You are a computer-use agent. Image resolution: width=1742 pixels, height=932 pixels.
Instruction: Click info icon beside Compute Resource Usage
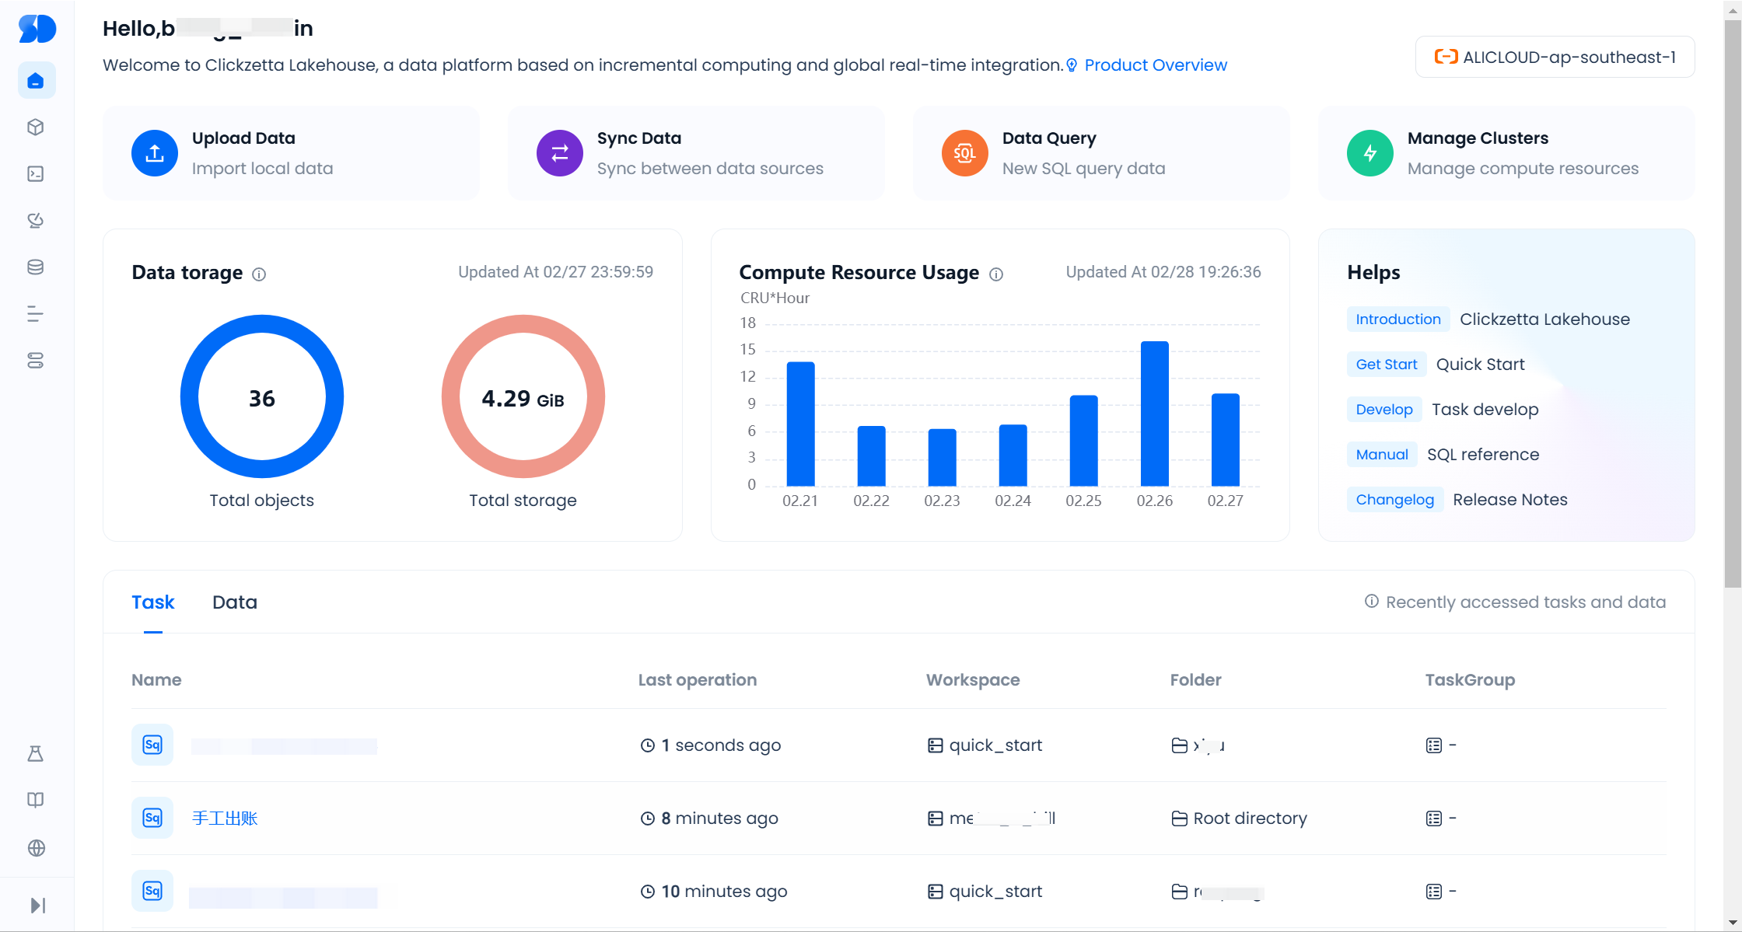pos(996,274)
